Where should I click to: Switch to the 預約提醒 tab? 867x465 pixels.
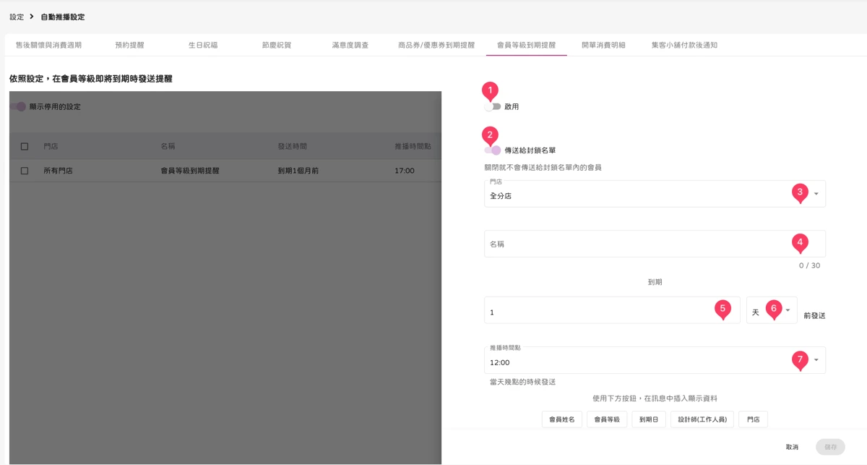129,45
